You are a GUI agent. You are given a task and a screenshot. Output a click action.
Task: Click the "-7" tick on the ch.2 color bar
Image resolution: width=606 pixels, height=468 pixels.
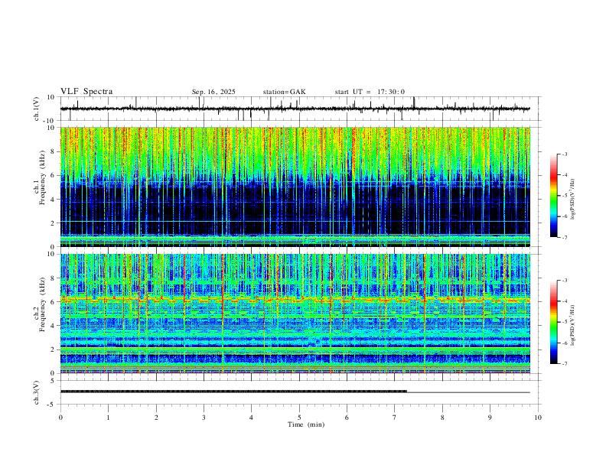564,364
